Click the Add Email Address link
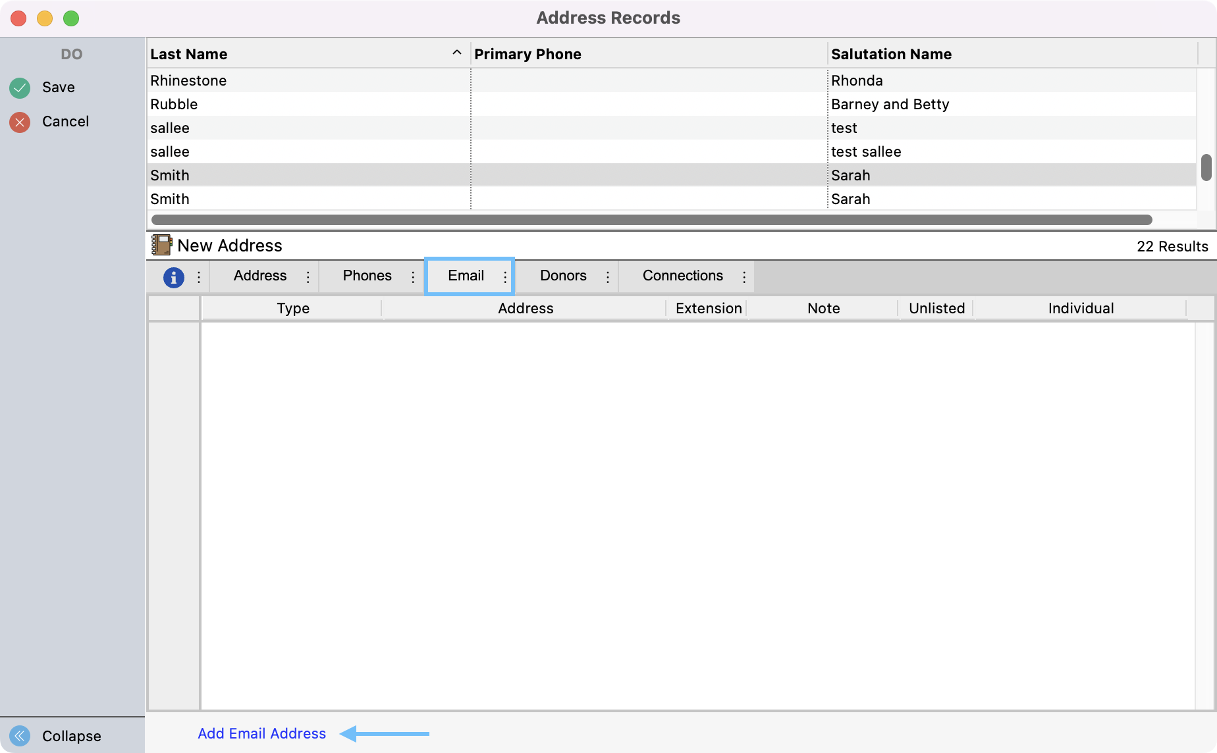 [x=261, y=733]
